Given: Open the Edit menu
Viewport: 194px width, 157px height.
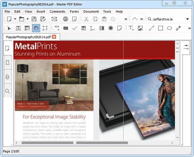Looking at the screenshot, I should point(17,11).
